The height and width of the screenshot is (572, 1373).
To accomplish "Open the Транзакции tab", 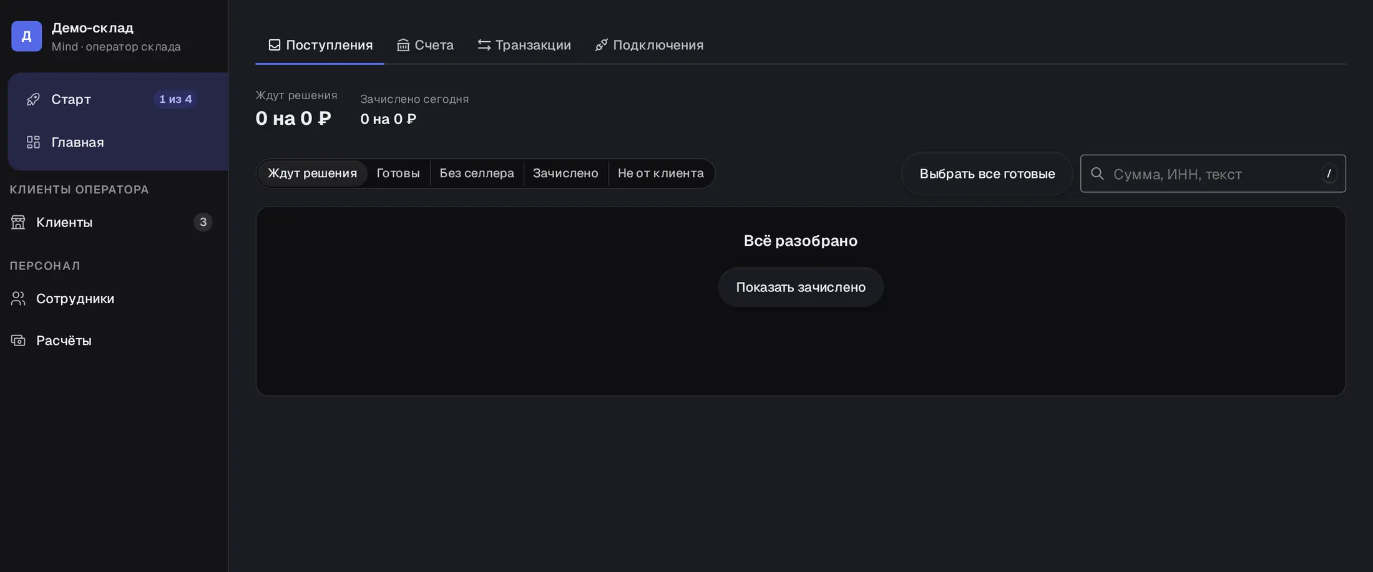I will [x=524, y=45].
